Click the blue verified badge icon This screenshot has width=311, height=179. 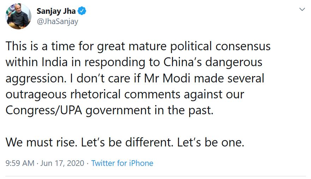click(x=82, y=11)
